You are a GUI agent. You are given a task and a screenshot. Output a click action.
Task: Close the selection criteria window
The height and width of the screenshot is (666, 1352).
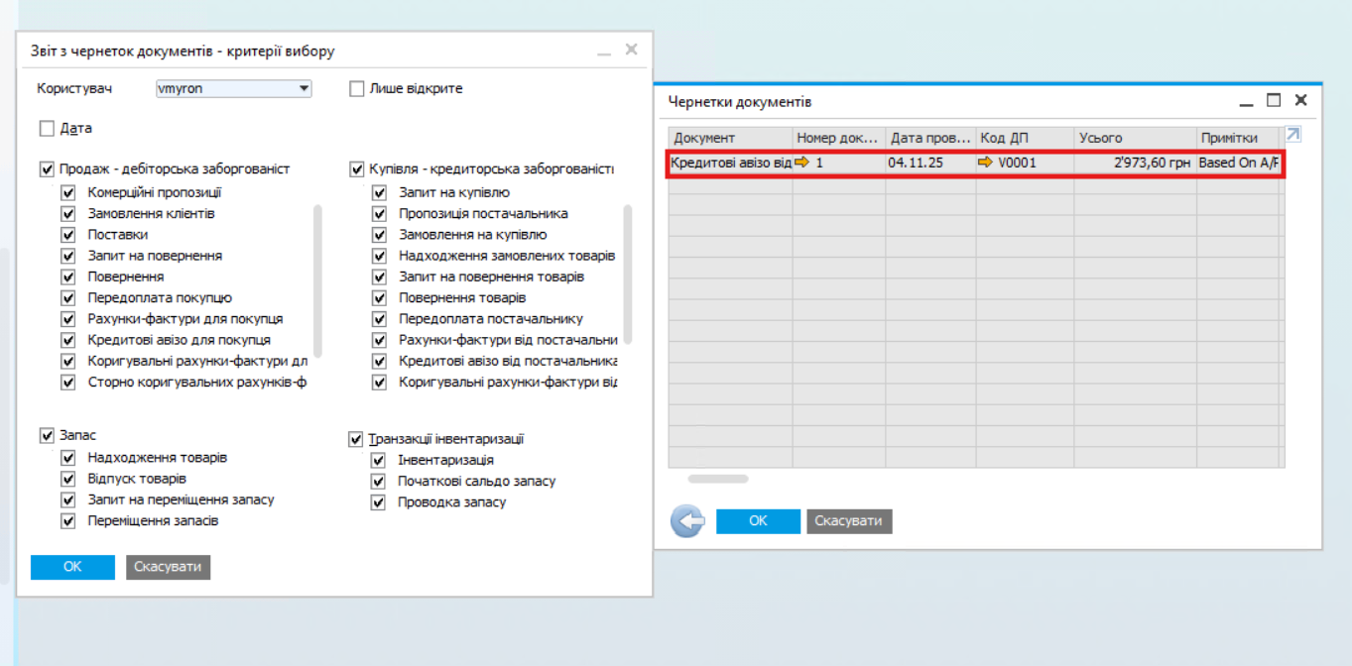pyautogui.click(x=631, y=50)
